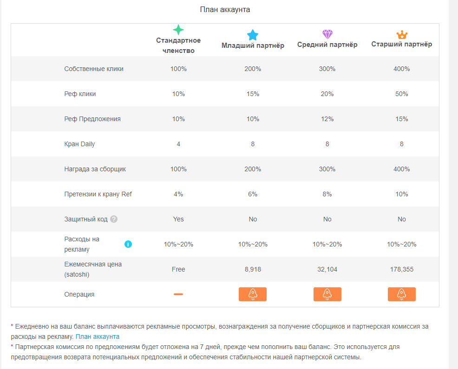Click the 8,918 monthly price value

click(x=253, y=269)
